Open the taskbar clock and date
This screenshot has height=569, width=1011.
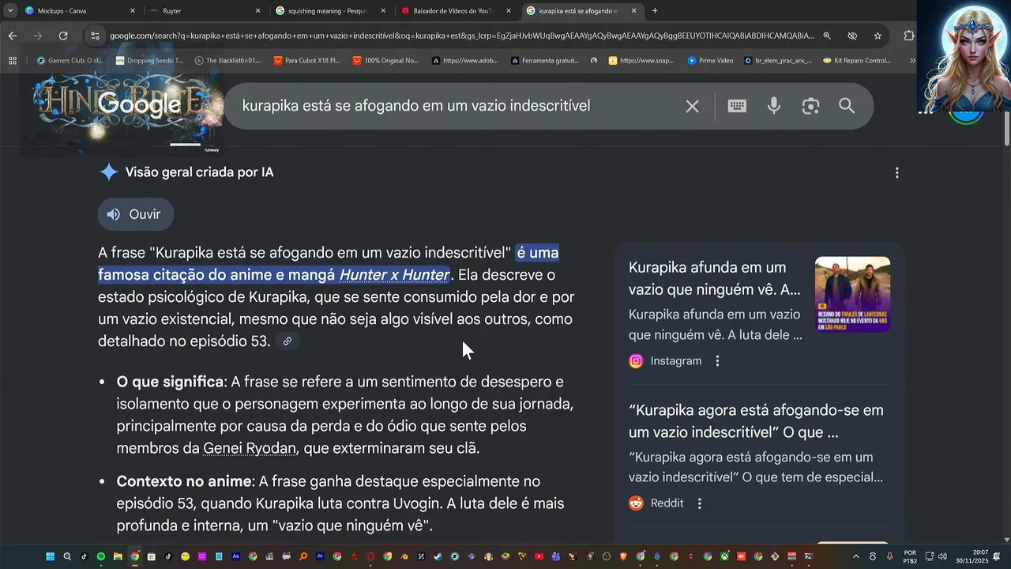coord(972,556)
